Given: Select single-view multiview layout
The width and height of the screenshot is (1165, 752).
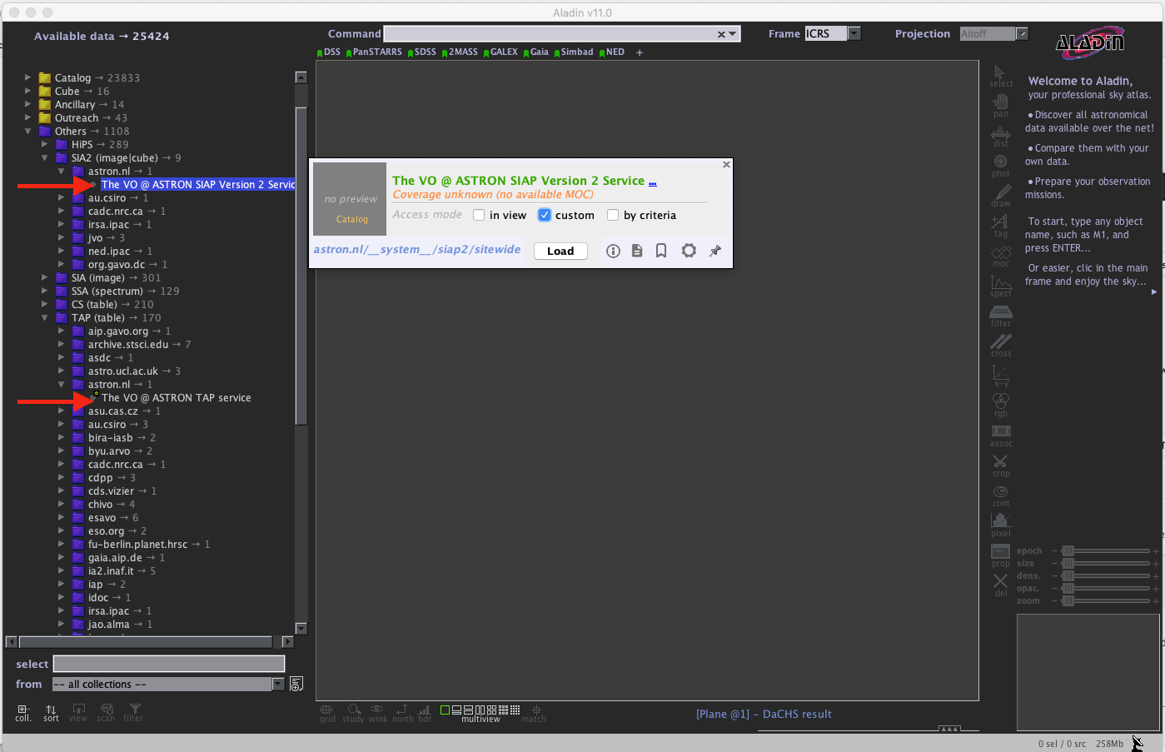Looking at the screenshot, I should [445, 710].
